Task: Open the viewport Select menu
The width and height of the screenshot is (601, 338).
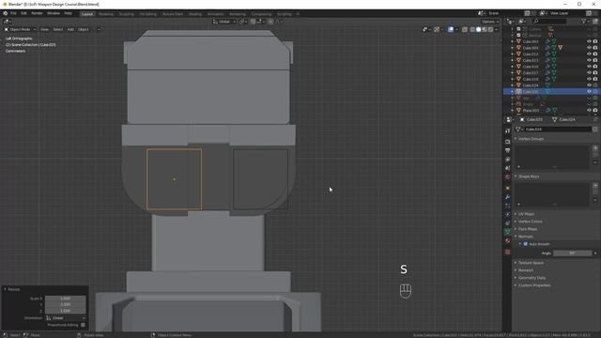Action: click(58, 29)
